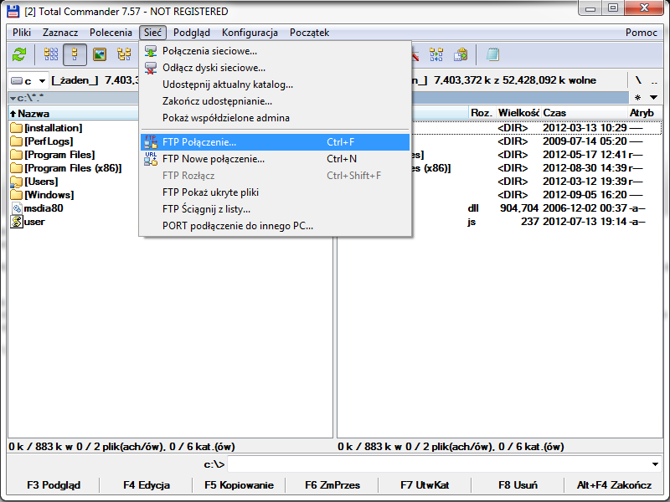
Task: Expand the command line history dropdown
Action: pyautogui.click(x=655, y=464)
